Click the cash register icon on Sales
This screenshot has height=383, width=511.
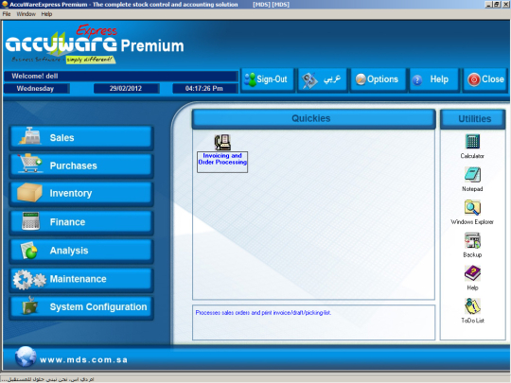[30, 136]
